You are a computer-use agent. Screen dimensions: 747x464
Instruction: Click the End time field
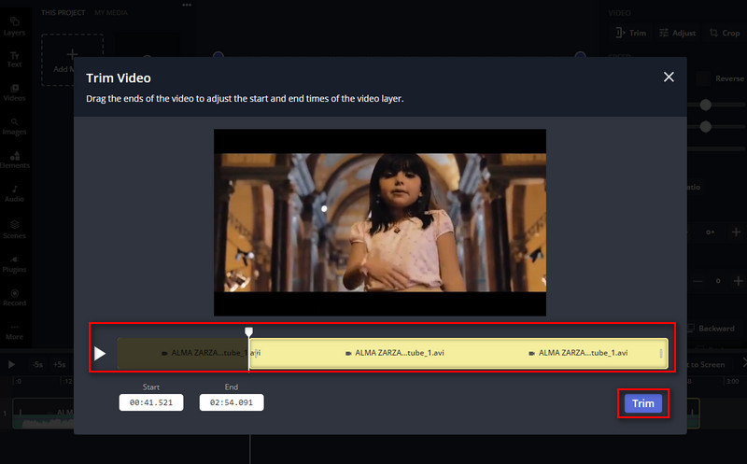pyautogui.click(x=232, y=402)
